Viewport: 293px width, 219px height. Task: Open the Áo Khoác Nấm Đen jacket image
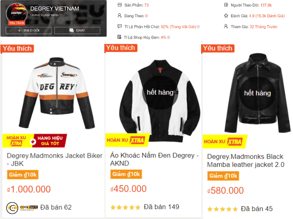[160, 101]
